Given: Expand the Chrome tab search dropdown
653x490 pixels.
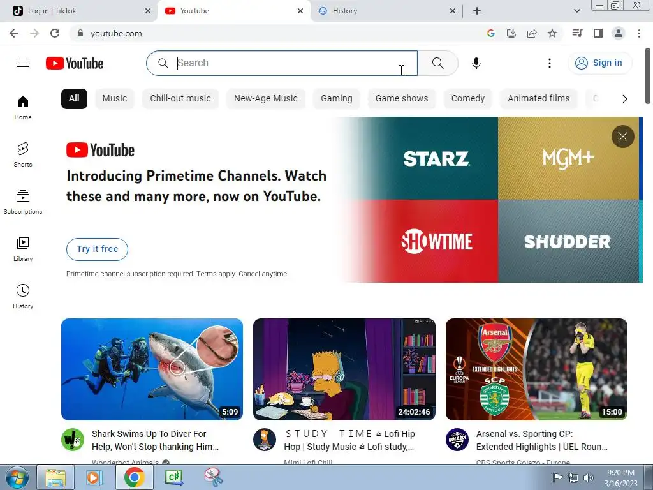Looking at the screenshot, I should click(576, 11).
